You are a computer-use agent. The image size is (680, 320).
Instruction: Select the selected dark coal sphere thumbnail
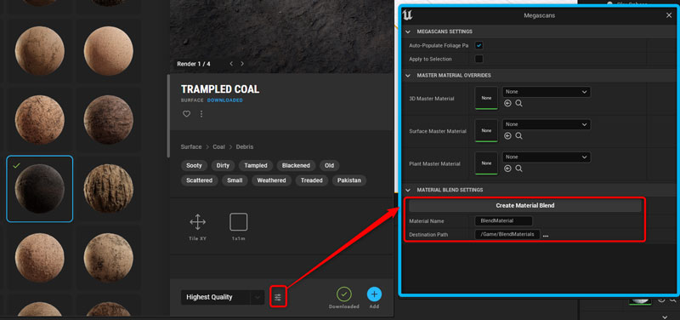39,189
